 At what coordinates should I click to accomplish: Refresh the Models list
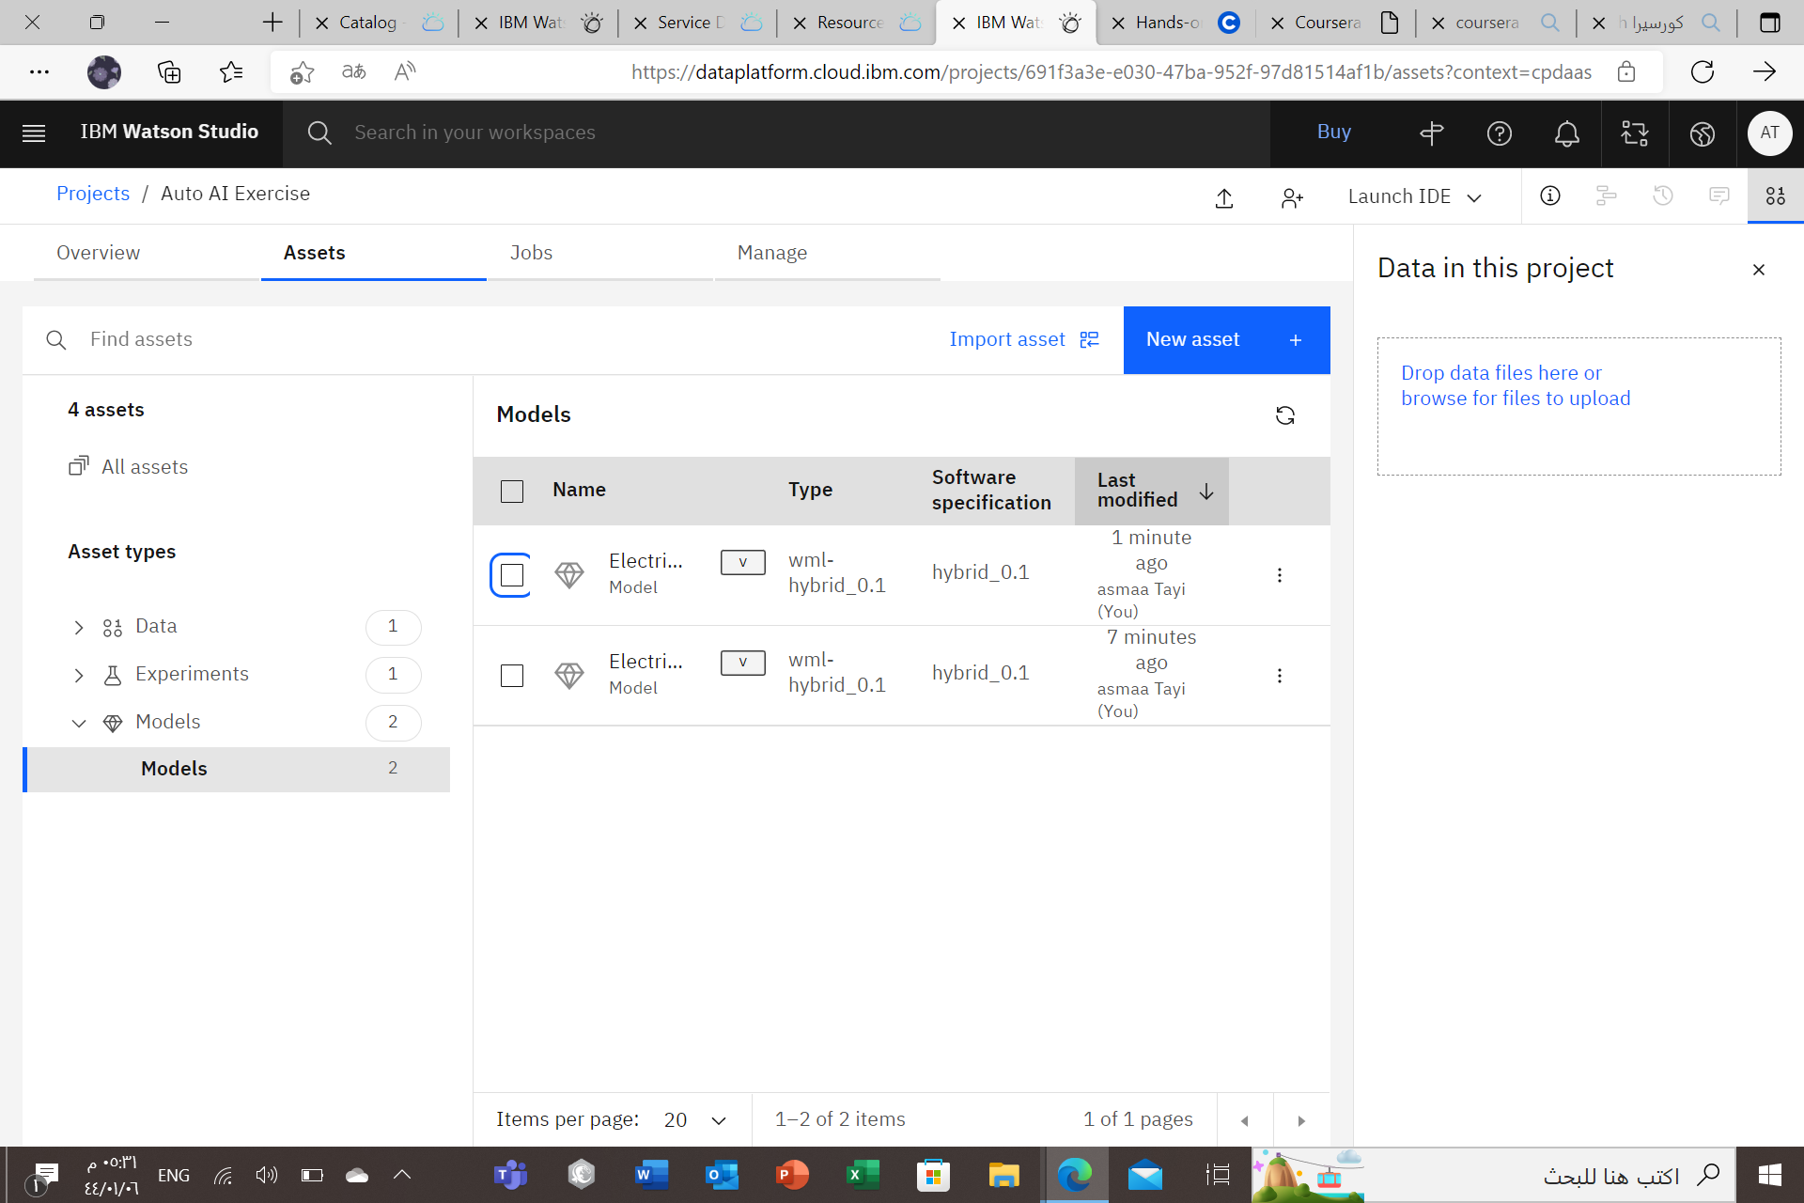point(1285,414)
